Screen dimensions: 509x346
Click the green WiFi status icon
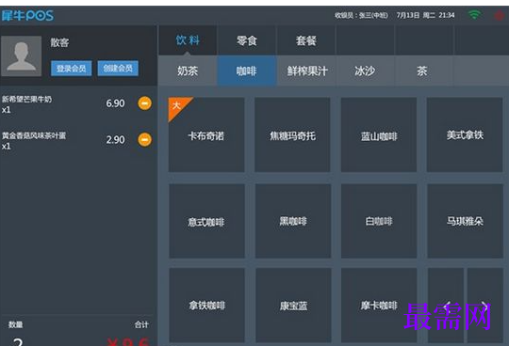[474, 14]
